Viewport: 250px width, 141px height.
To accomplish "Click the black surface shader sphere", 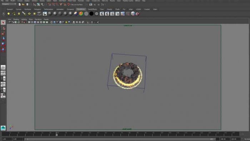I will 91,14.
